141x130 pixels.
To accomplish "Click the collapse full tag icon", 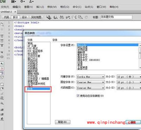I will [x=2, y=36].
